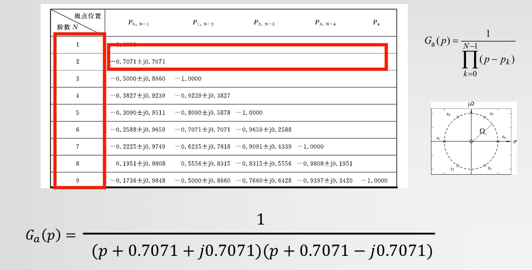
Task: Select −0.5000±j0.8660 in the N=3 row
Action: [x=138, y=79]
